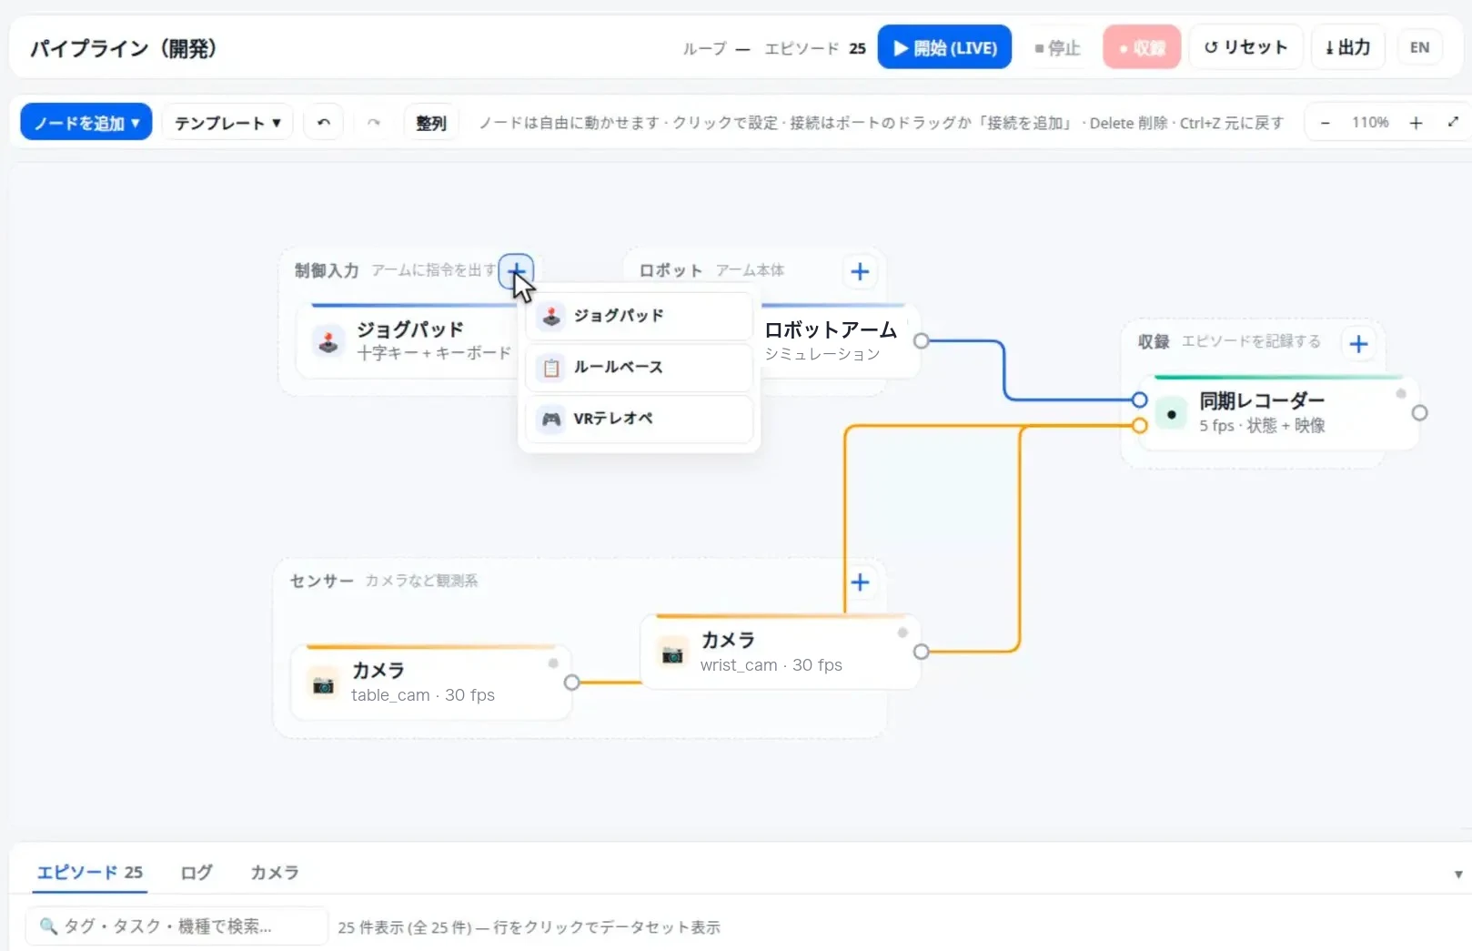Viewport: 1472px width, 951px height.
Task: Click the リセット button
Action: 1246,47
